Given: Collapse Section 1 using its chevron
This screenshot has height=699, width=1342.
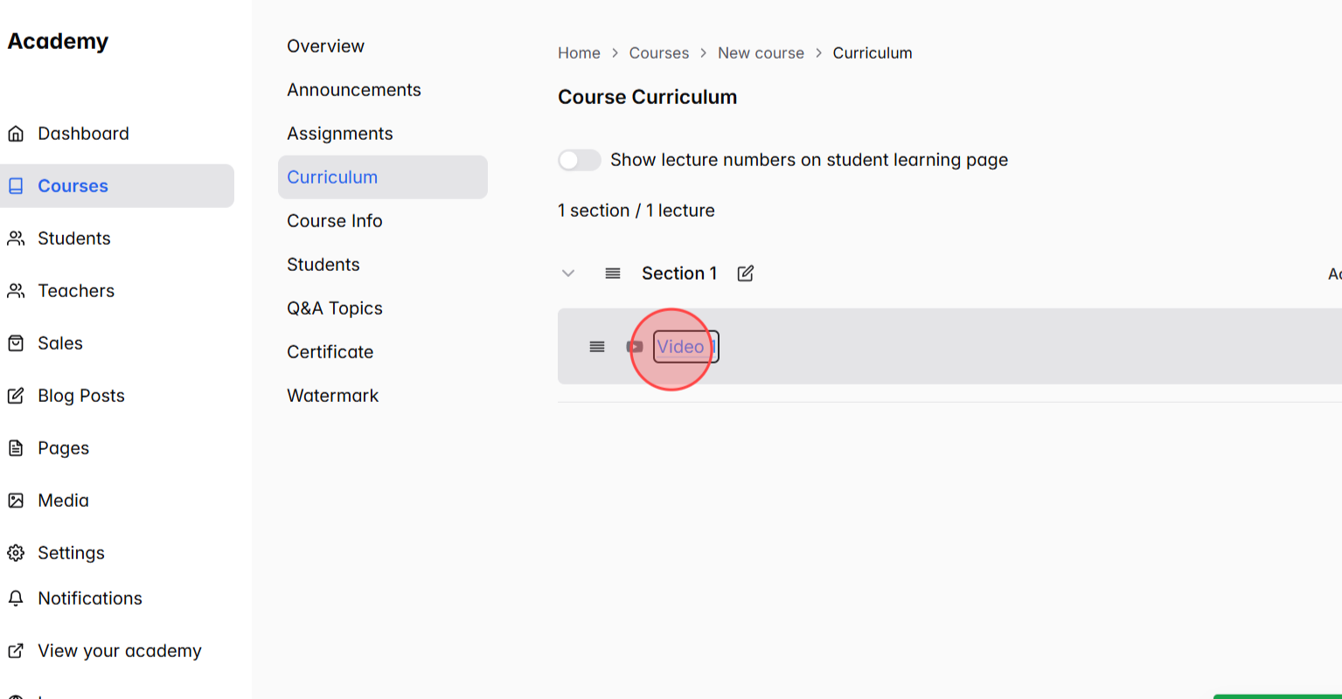Looking at the screenshot, I should pyautogui.click(x=568, y=273).
